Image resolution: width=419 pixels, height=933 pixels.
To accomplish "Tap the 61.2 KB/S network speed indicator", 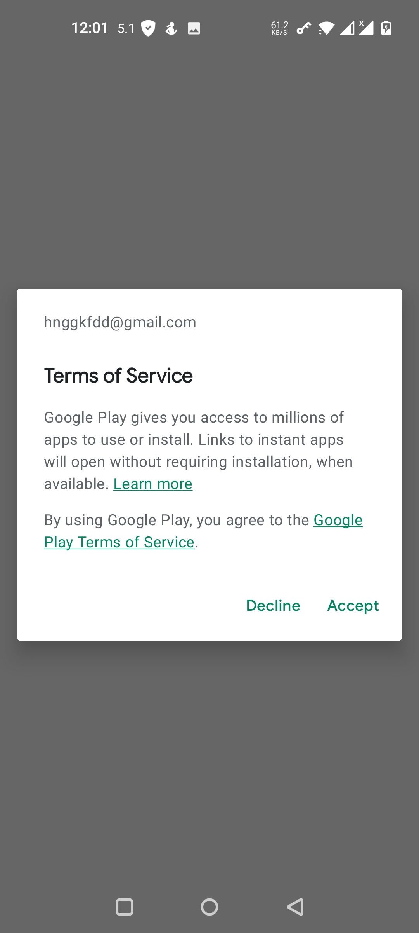I will pyautogui.click(x=279, y=28).
